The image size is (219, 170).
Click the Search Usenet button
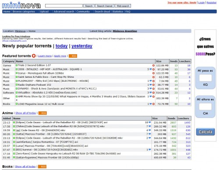tap(105, 6)
